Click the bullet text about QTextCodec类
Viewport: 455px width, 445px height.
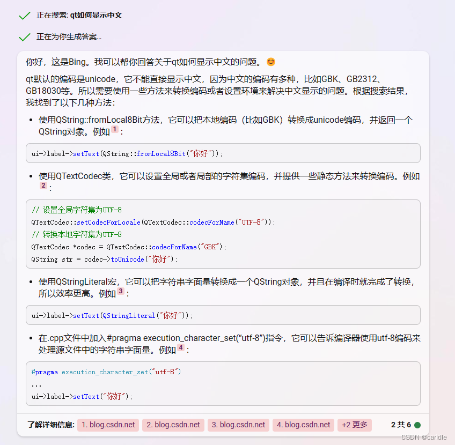229,182
